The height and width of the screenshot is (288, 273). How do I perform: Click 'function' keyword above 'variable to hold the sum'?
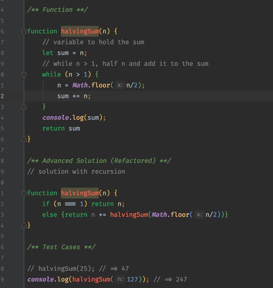tap(42, 31)
